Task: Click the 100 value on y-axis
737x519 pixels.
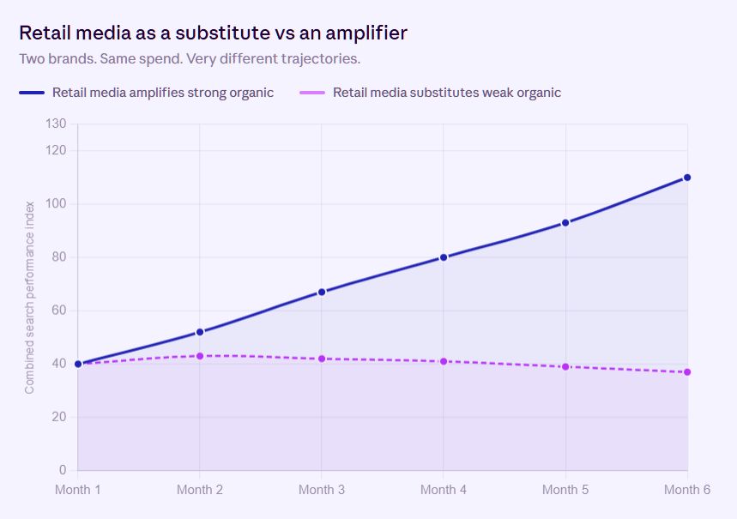Action: pos(56,204)
